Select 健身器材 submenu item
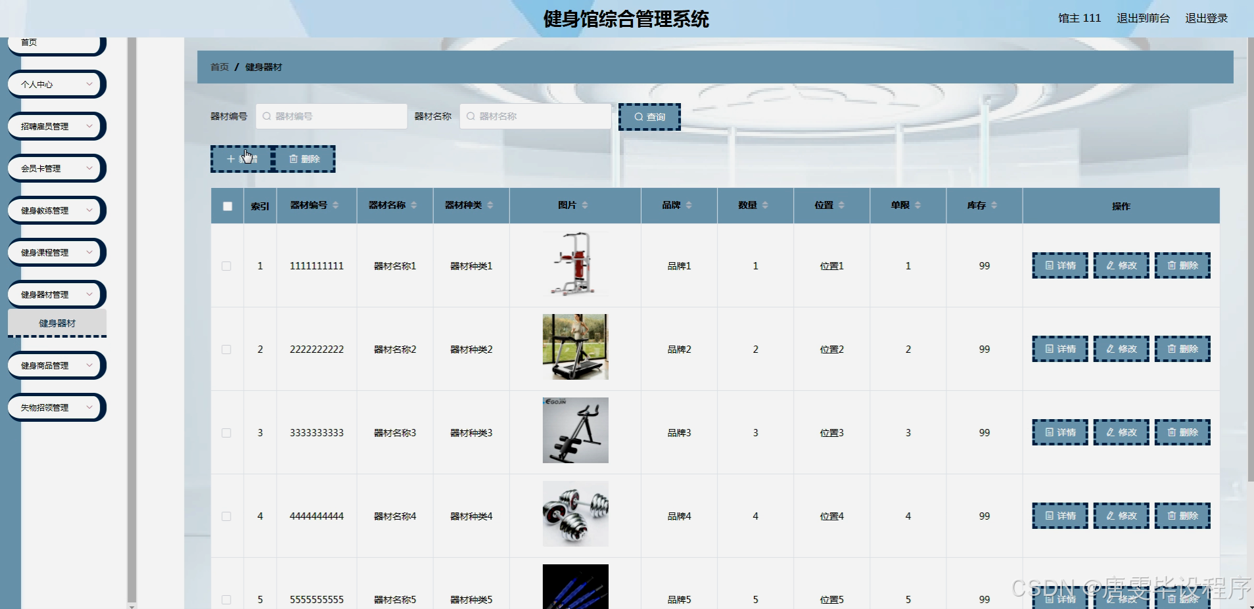Screen dimensions: 1254x609 pos(57,323)
